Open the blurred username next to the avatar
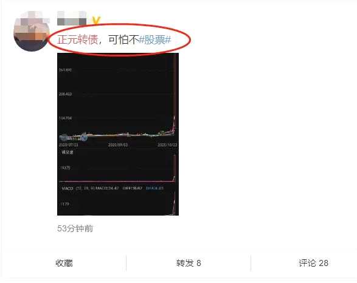Image resolution: width=357 pixels, height=283 pixels. (72, 18)
